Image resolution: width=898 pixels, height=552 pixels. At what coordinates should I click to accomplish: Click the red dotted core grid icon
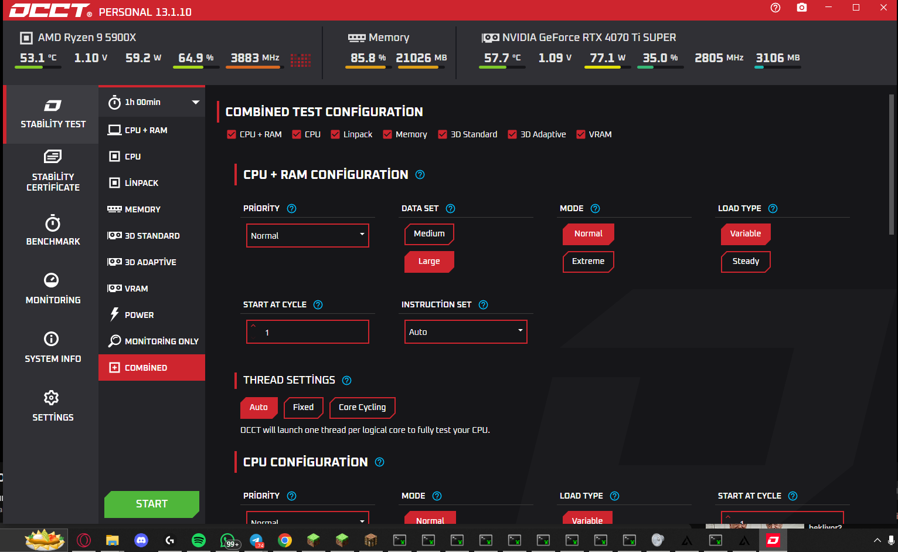click(x=301, y=60)
